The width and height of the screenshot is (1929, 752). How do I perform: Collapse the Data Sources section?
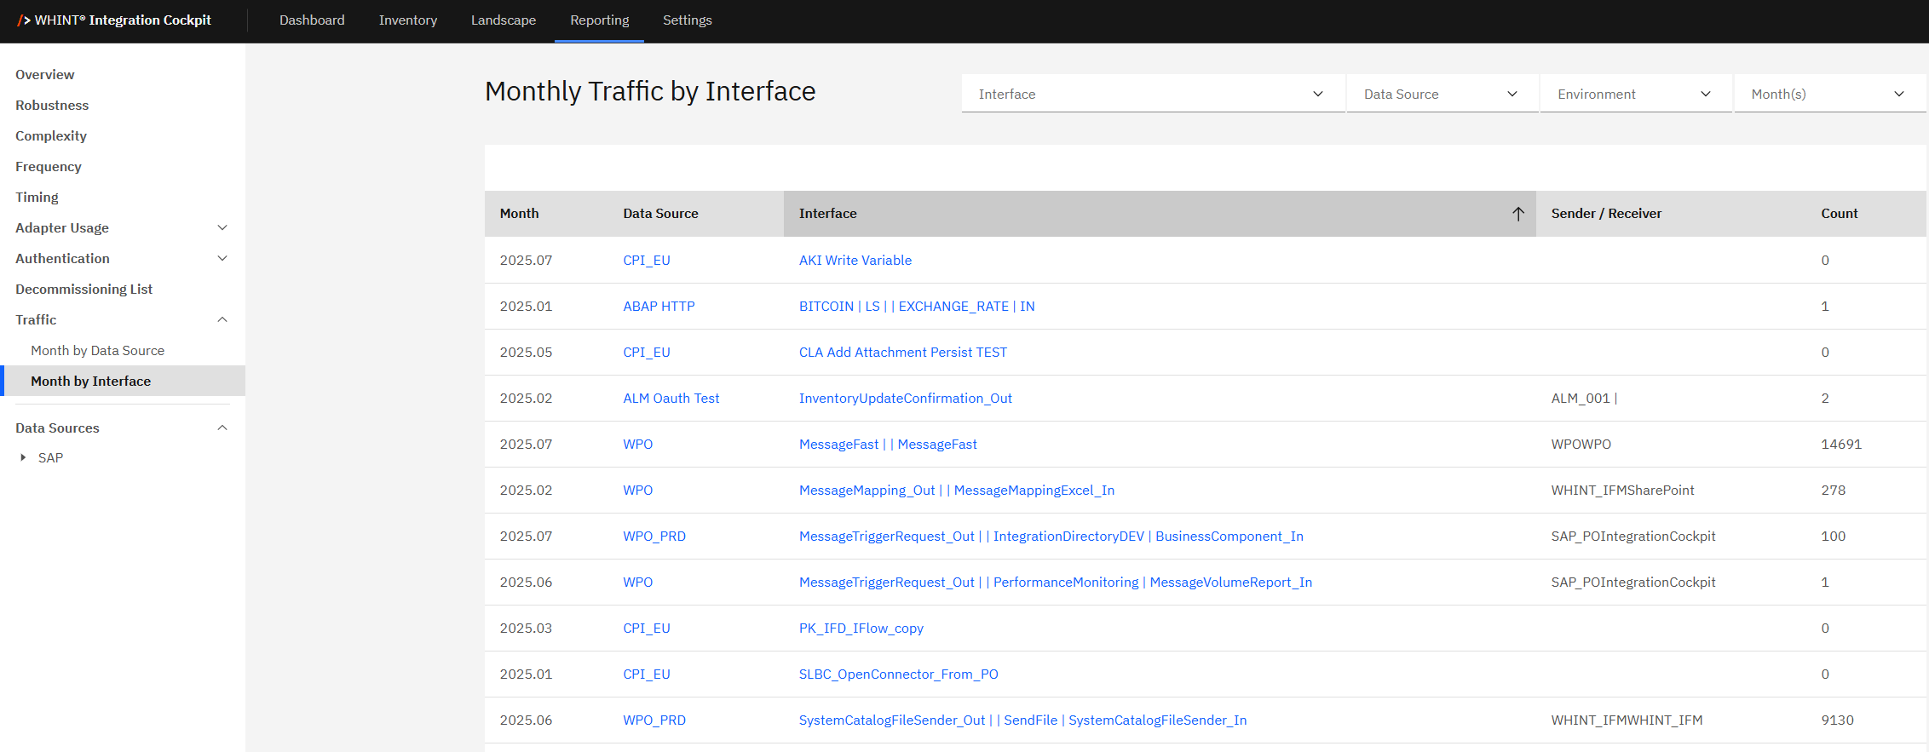click(x=222, y=428)
